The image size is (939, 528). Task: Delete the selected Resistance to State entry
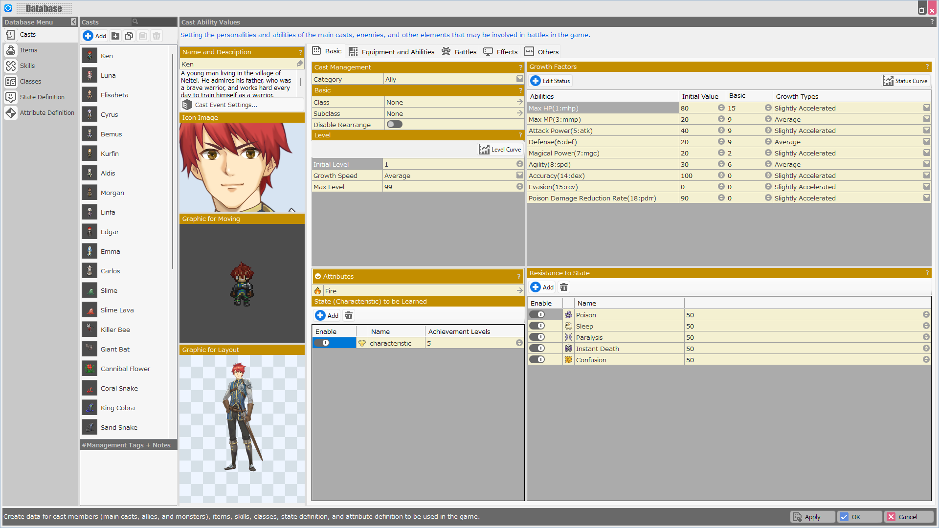(564, 287)
